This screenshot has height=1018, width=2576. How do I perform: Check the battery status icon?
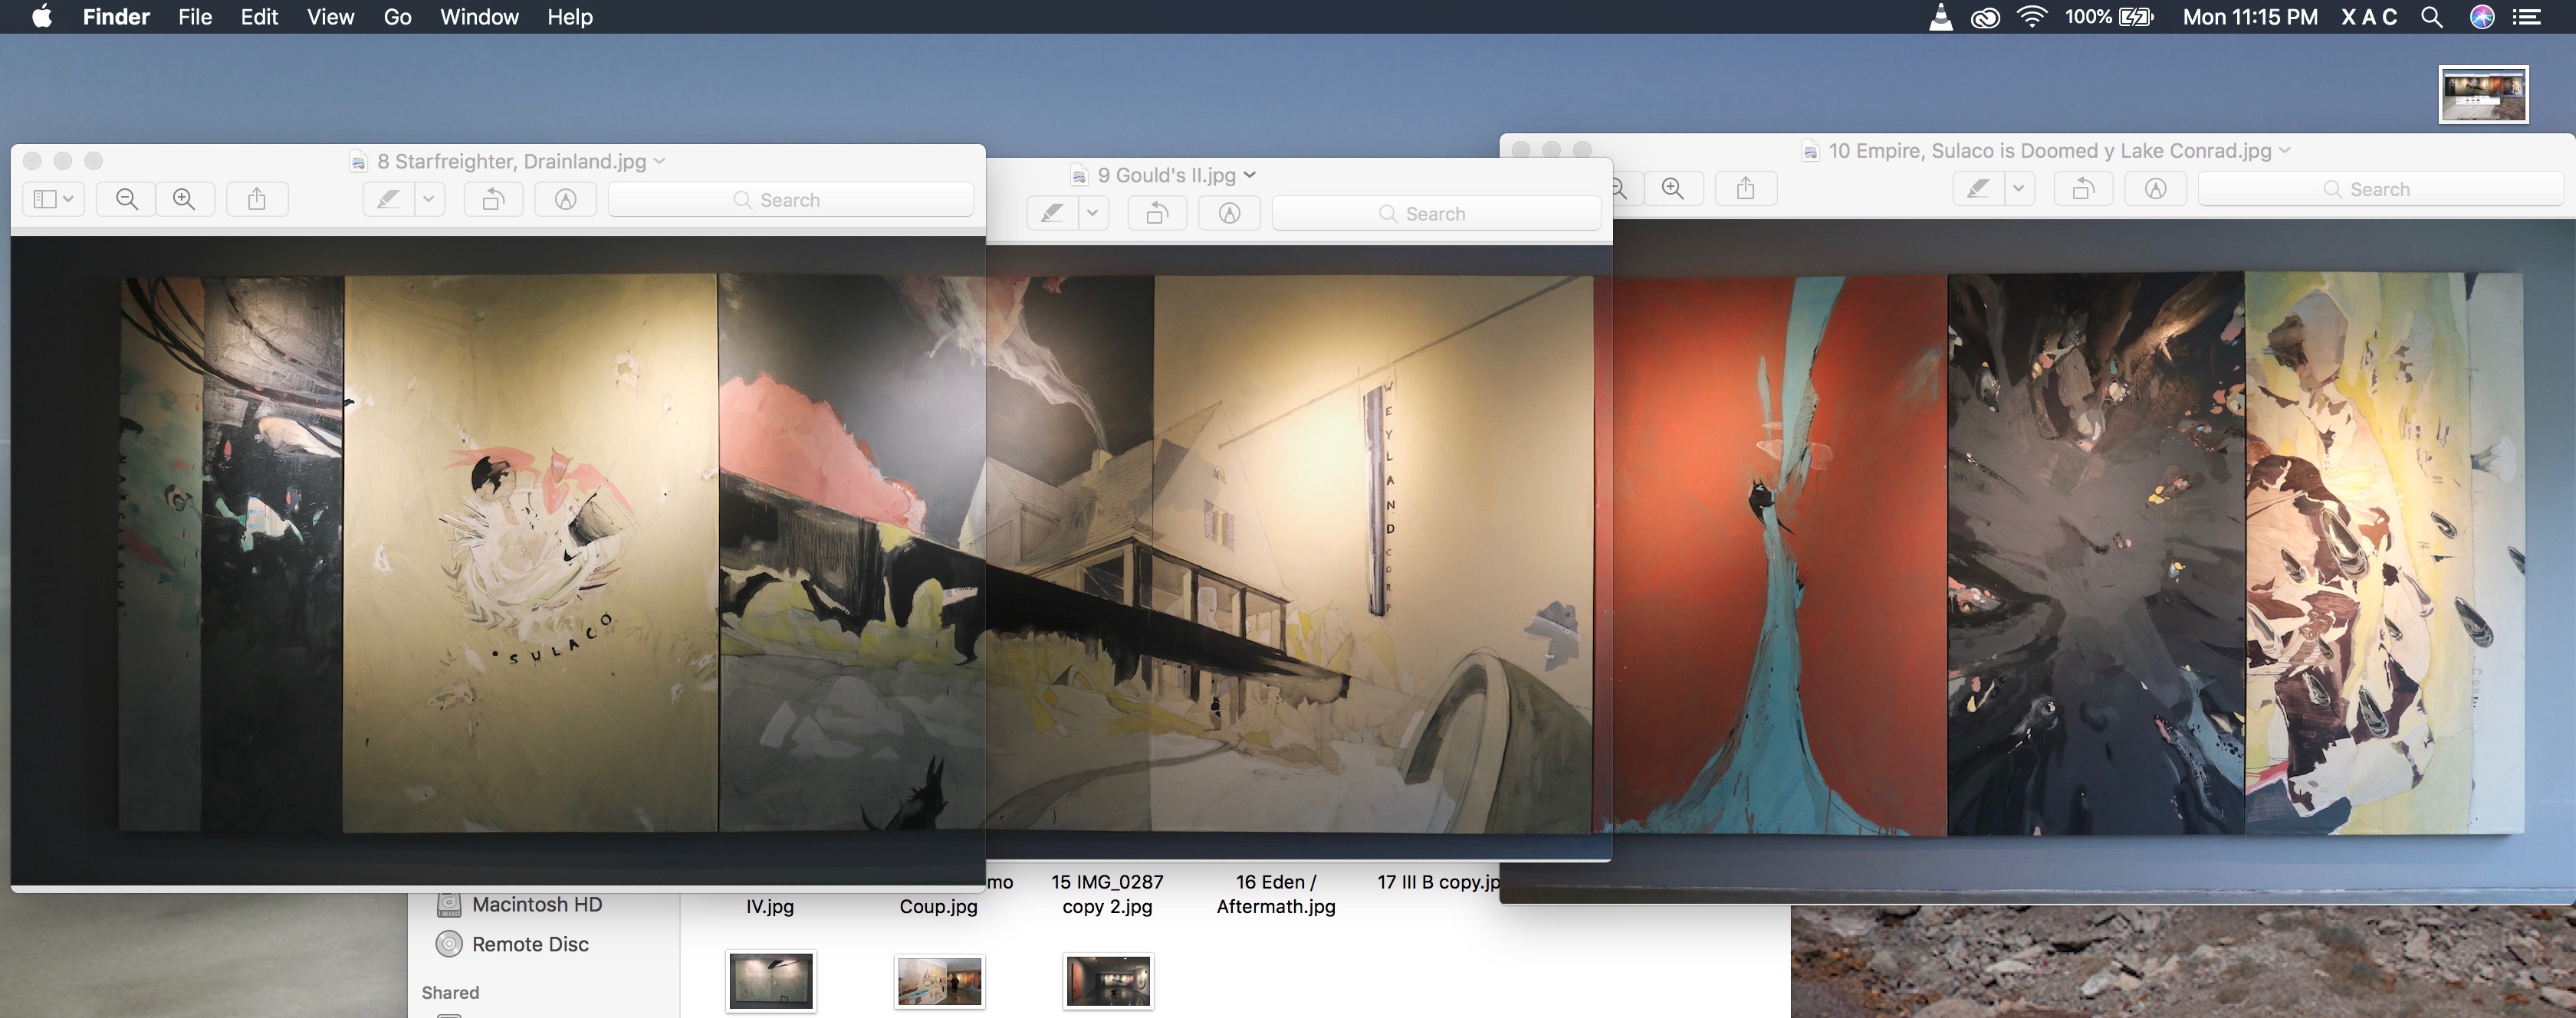click(2136, 17)
